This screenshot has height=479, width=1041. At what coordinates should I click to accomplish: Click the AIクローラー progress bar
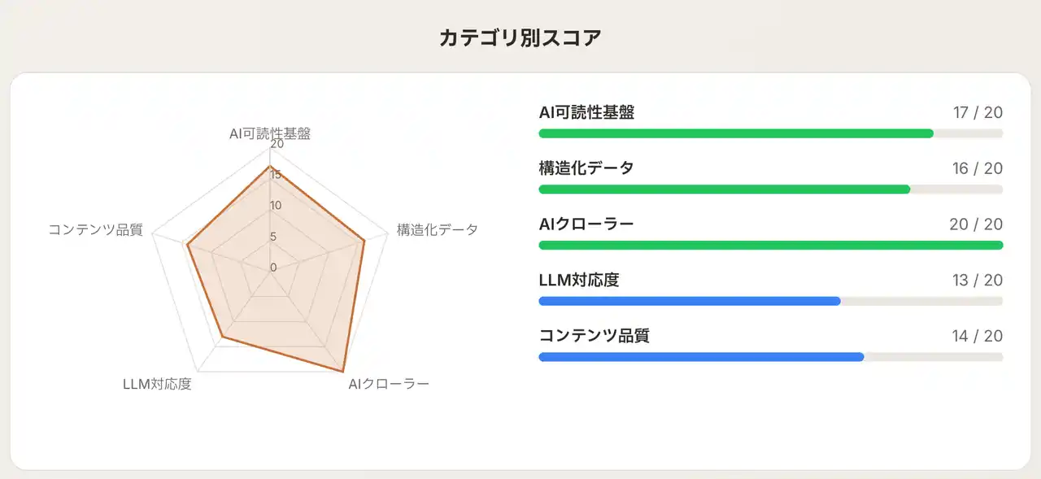click(x=770, y=245)
